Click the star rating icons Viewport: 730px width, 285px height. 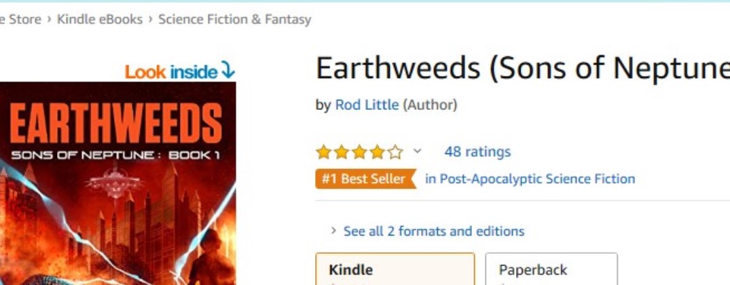pyautogui.click(x=360, y=152)
